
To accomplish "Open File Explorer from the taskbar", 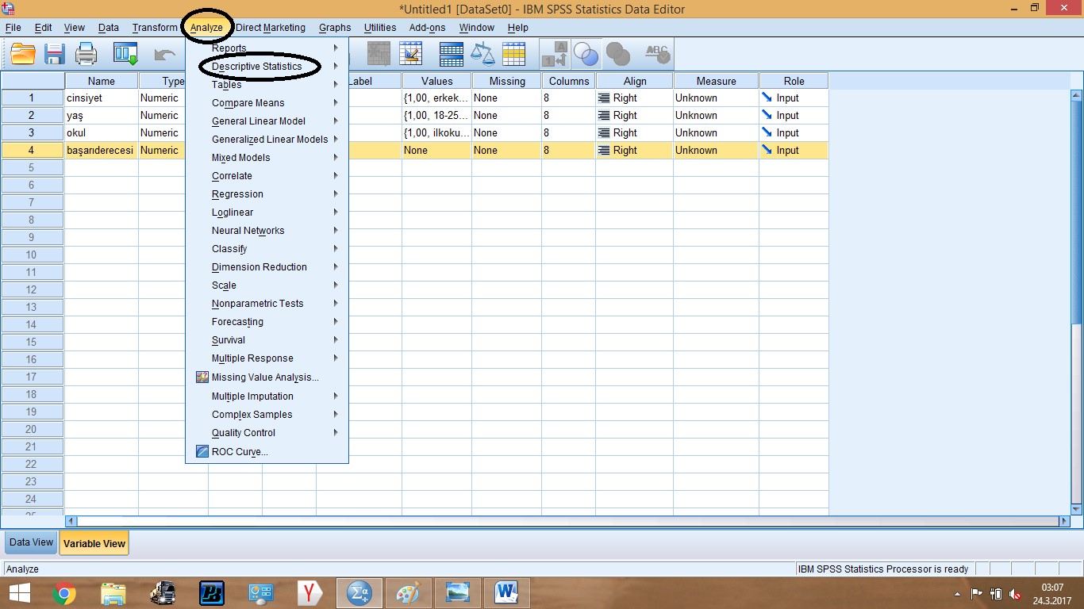I will point(113,592).
